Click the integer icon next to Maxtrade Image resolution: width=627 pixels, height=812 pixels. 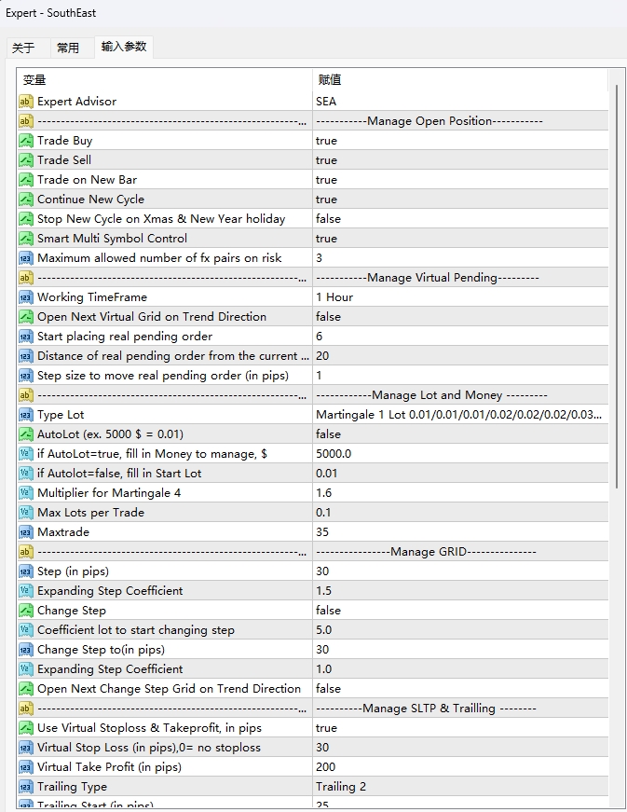pos(26,531)
